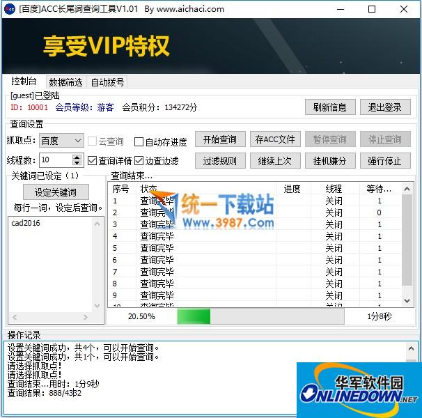
Task: Click the 序号 column header
Action: click(x=120, y=189)
